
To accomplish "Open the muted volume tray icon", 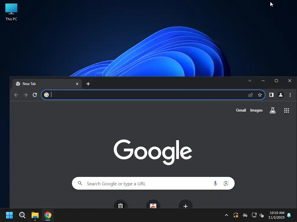I will 262,215.
